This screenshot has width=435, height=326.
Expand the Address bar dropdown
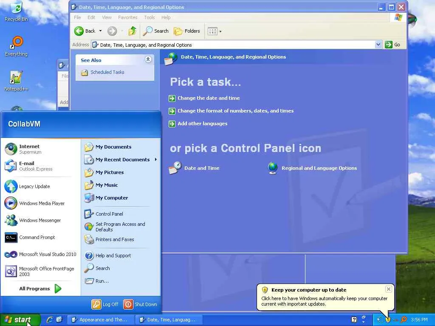tap(378, 44)
